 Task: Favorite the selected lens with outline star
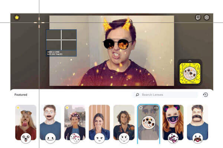pyautogui.click(x=141, y=108)
